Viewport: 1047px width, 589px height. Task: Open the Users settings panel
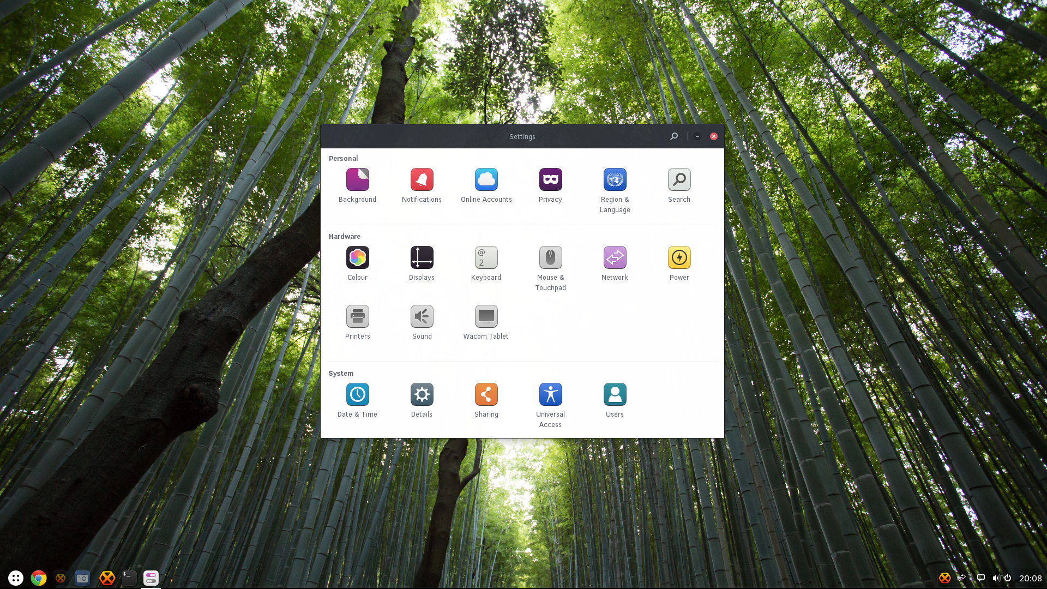click(x=615, y=394)
